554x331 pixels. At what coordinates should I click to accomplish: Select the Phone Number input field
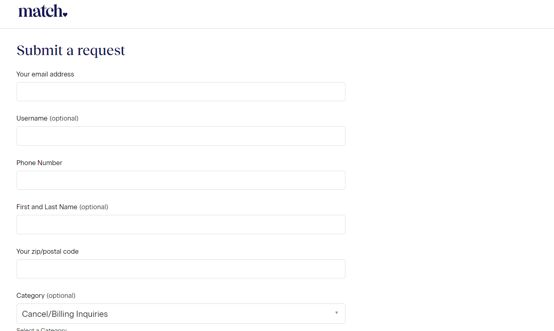pyautogui.click(x=181, y=180)
